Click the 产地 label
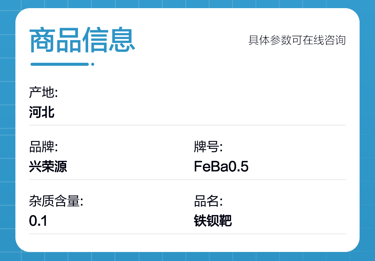Viewport: 375px width, 261px height. pyautogui.click(x=43, y=93)
